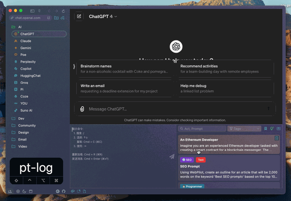
Task: Insert the Ethereum Developer prompt via the clipboard icon
Action: (277, 138)
